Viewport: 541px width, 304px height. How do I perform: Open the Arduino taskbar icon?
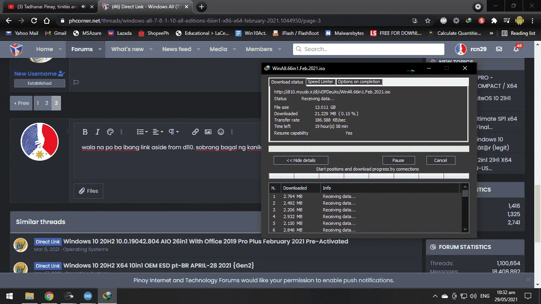(x=88, y=296)
